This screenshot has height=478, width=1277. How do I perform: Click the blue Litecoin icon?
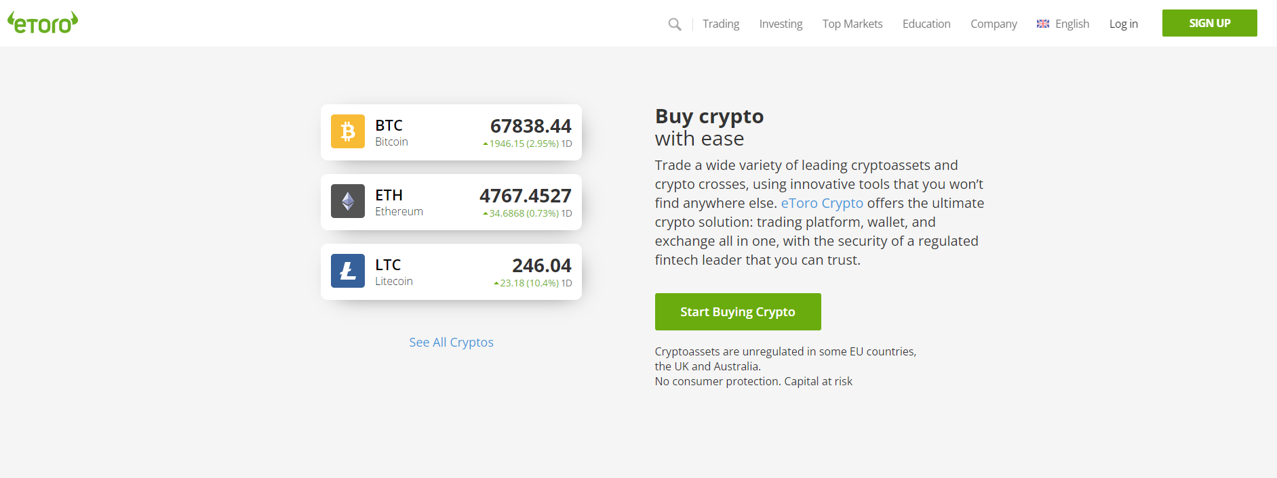click(x=348, y=271)
